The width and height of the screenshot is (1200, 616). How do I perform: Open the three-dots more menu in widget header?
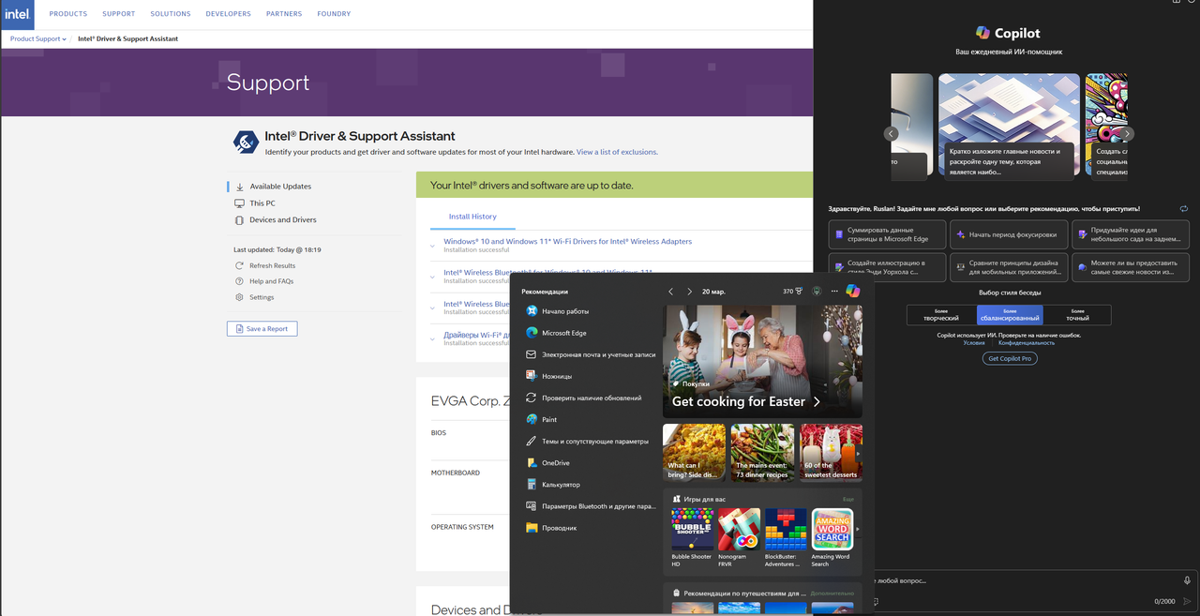[834, 292]
